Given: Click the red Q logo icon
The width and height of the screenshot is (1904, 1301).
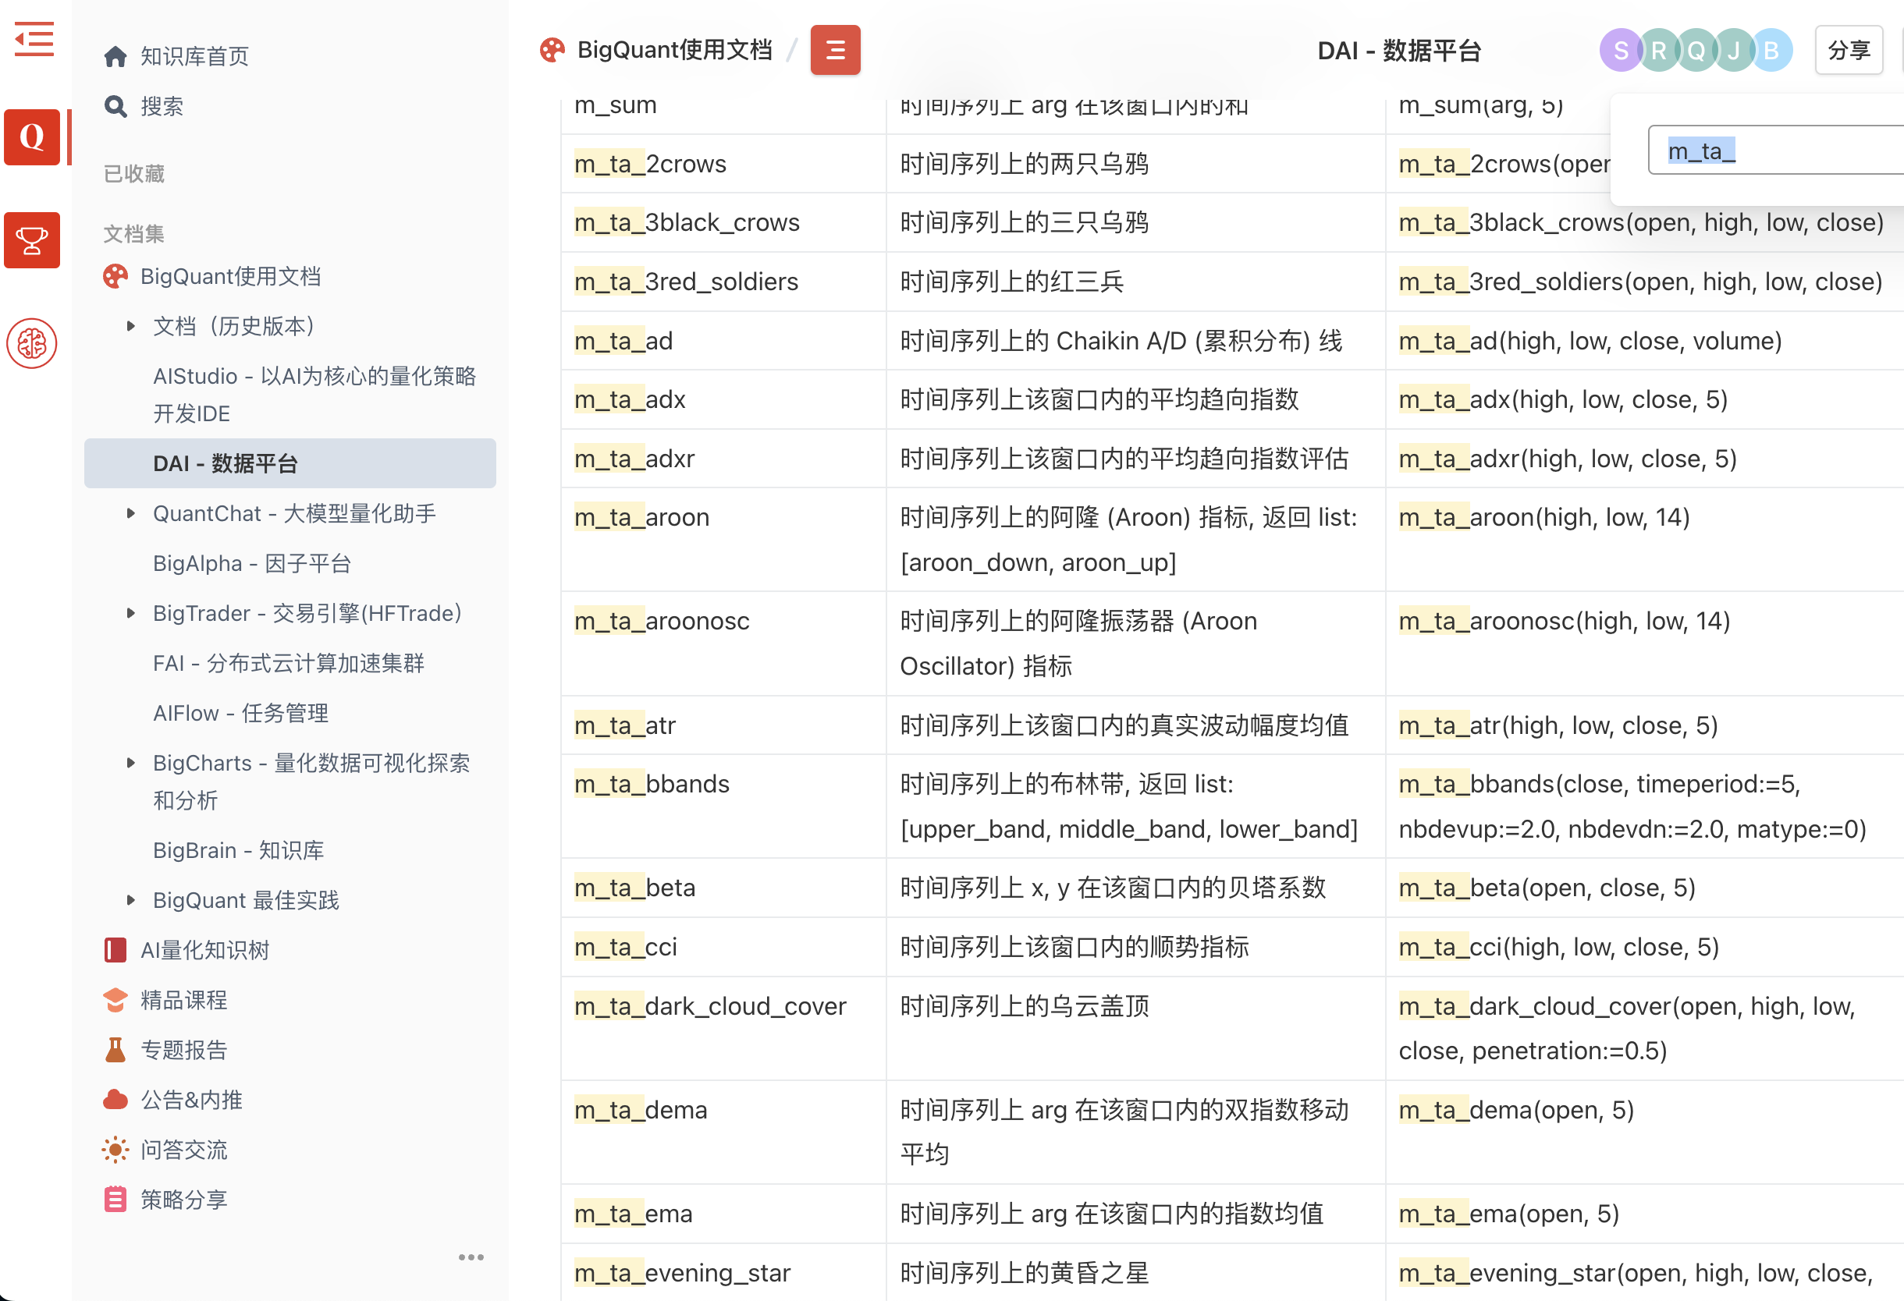Looking at the screenshot, I should pyautogui.click(x=32, y=136).
